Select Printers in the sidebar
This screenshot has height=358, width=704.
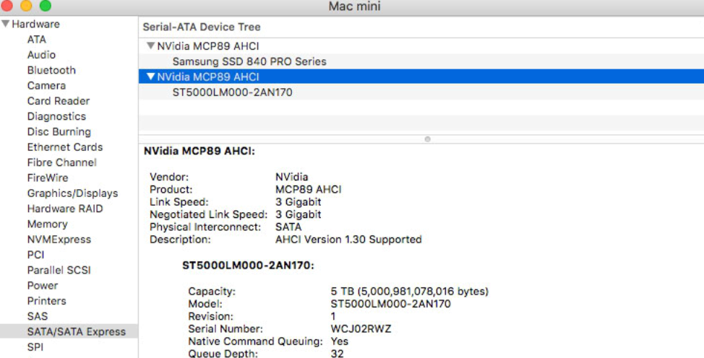coord(46,300)
